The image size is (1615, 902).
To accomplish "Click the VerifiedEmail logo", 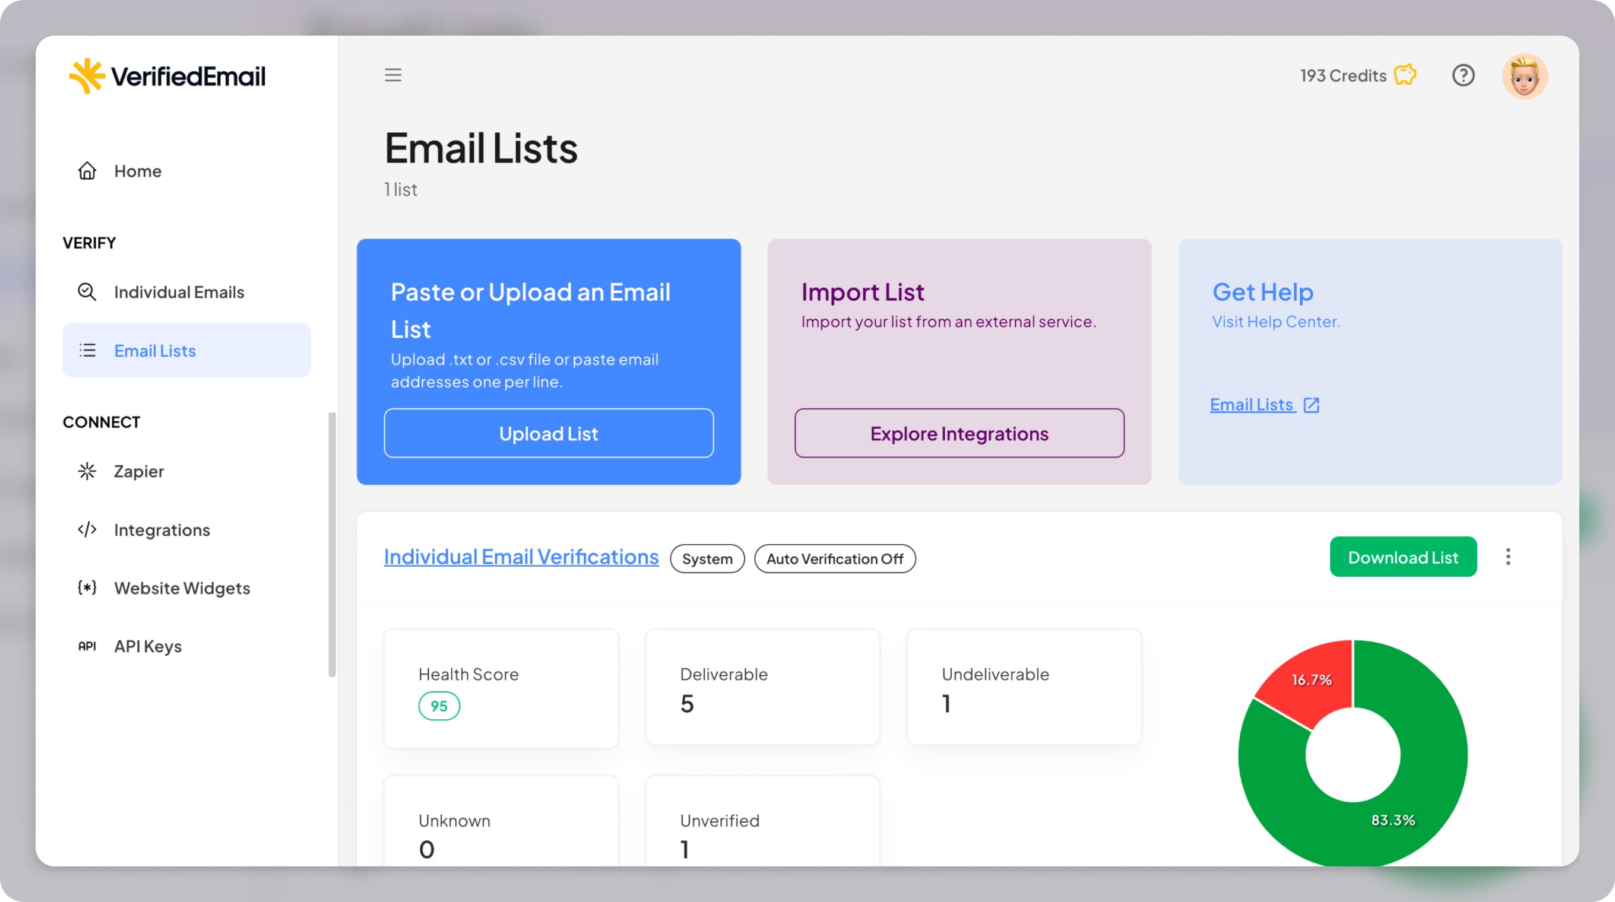I will pos(167,76).
